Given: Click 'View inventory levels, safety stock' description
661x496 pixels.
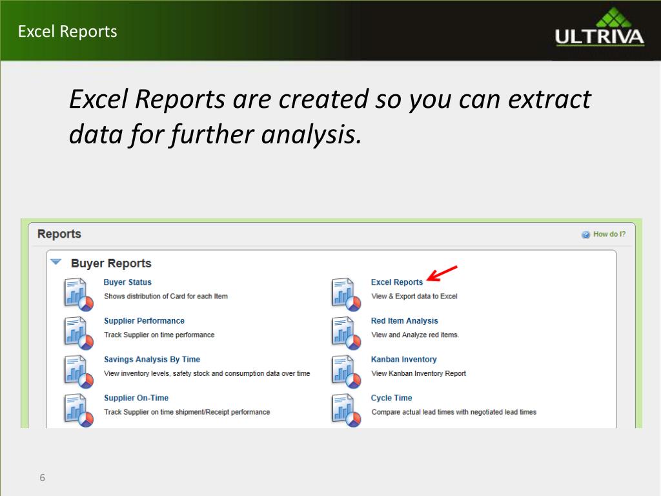Looking at the screenshot, I should 207,373.
